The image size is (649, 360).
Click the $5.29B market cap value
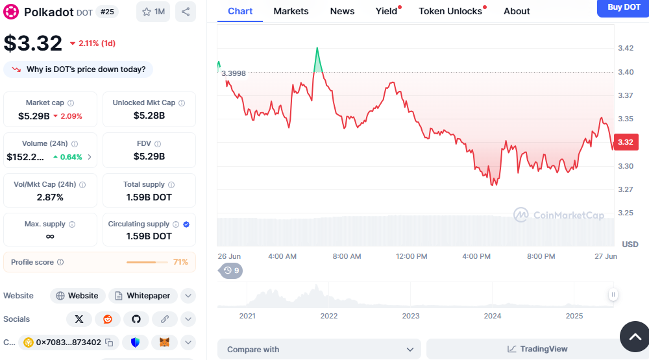pyautogui.click(x=34, y=116)
